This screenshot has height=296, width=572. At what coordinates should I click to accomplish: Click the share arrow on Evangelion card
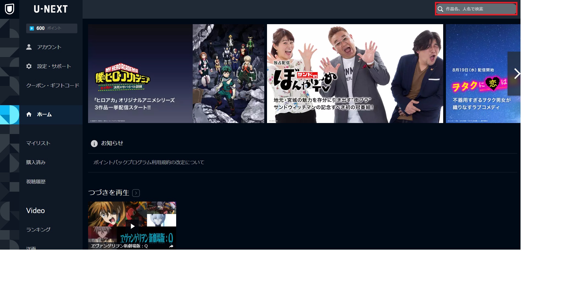coord(171,246)
